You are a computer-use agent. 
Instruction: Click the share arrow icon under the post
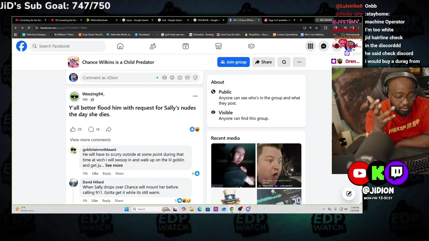click(x=109, y=129)
